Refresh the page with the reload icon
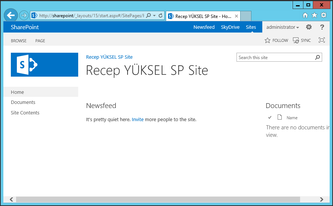333x206 pixels. click(161, 15)
